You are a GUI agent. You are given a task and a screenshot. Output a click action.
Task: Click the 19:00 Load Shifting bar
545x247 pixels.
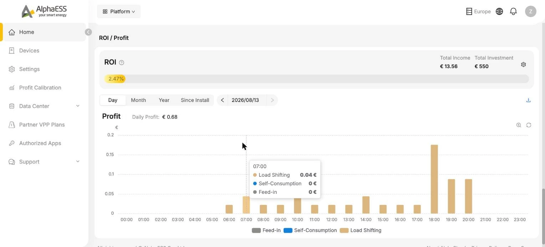(451, 196)
